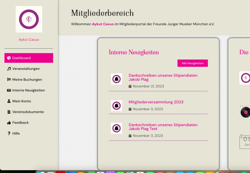Click the document icon beside Vereinsdokumente
The height and width of the screenshot is (173, 250).
coord(9,112)
